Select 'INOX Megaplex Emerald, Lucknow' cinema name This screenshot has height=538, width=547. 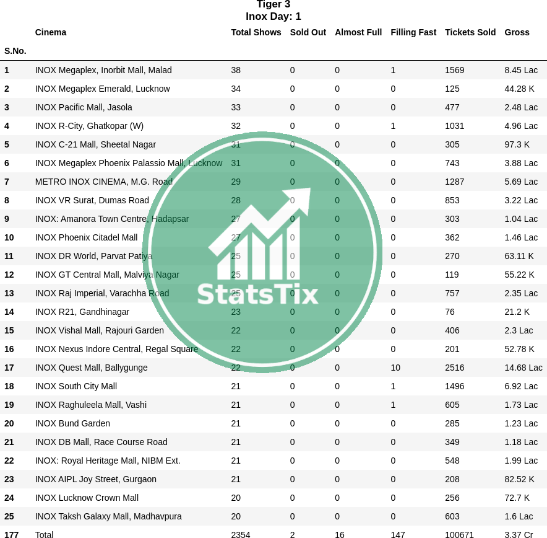102,89
